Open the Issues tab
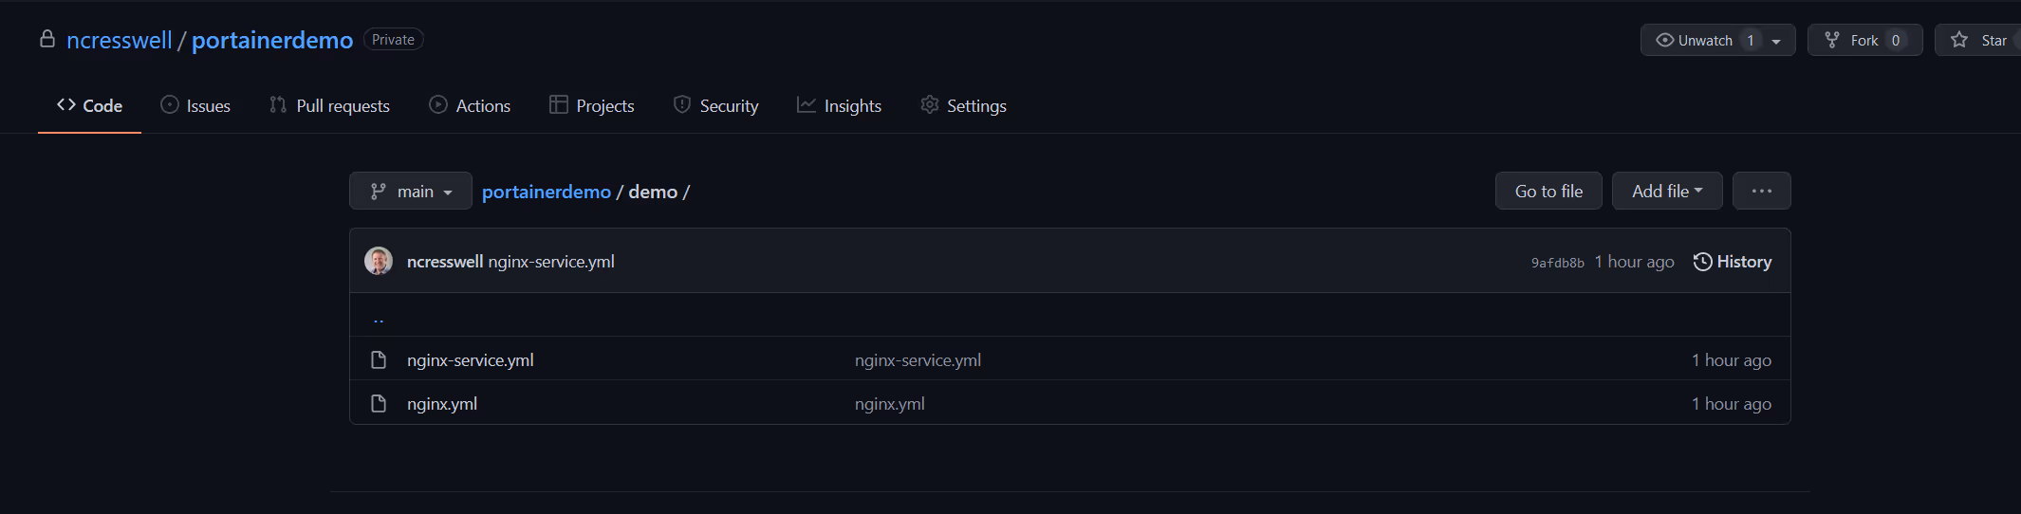 click(x=195, y=105)
